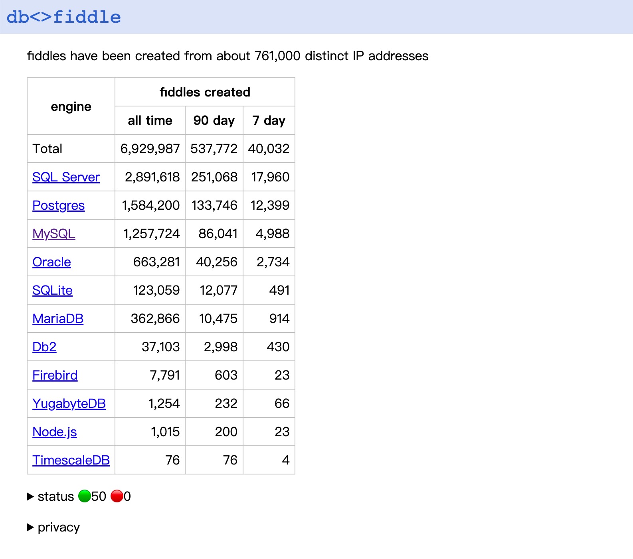Click the '90 day' column header
Viewport: 633px width, 559px height.
[x=214, y=120]
